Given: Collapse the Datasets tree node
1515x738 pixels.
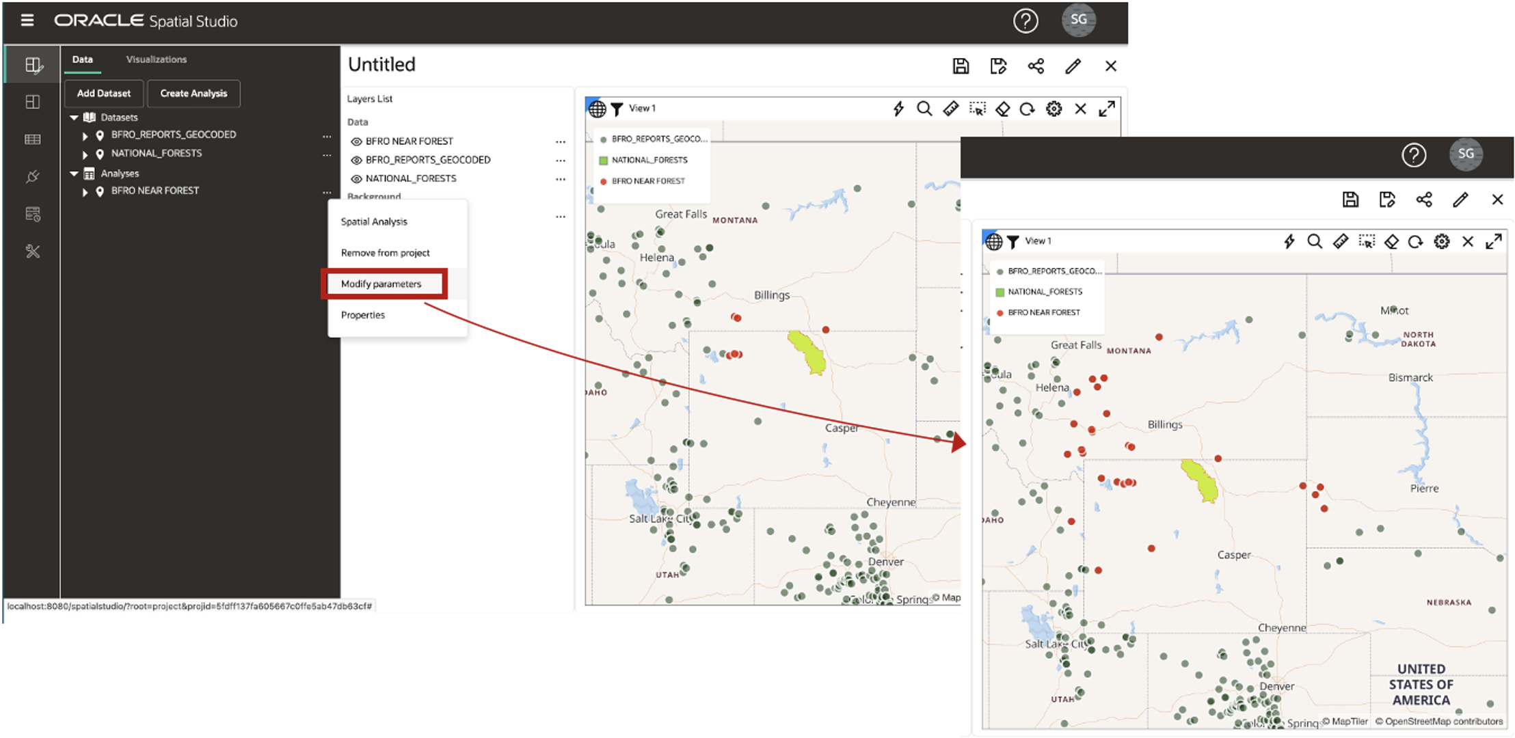Looking at the screenshot, I should click(x=75, y=118).
